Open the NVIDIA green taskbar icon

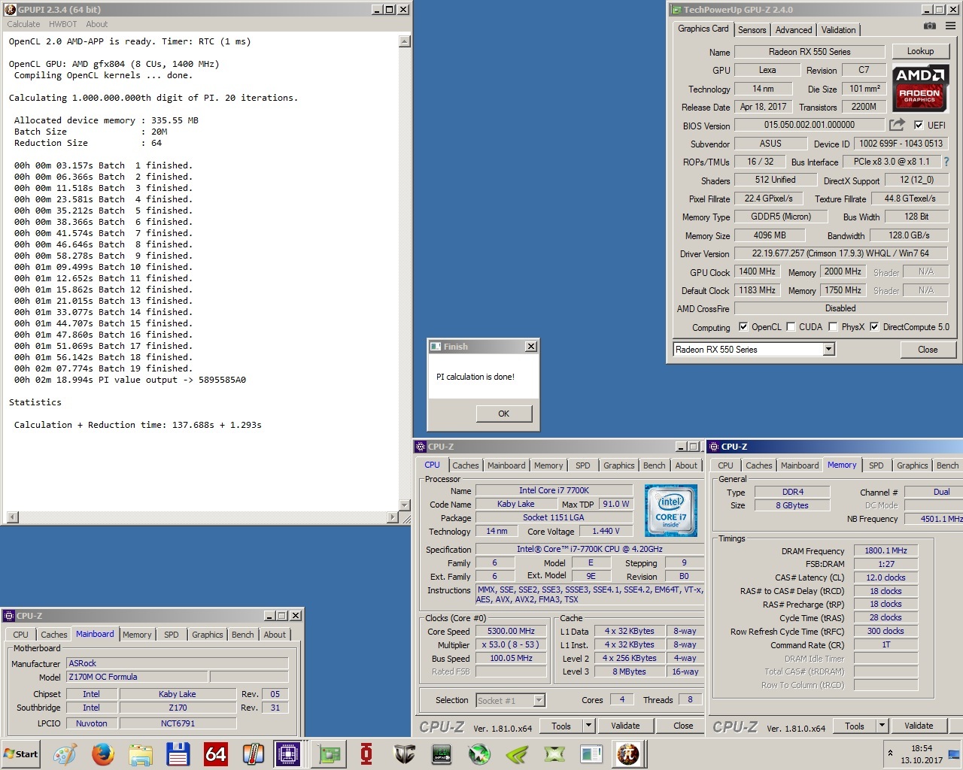[x=517, y=753]
